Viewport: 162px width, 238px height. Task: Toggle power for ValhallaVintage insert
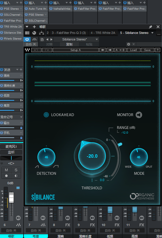point(51,9)
